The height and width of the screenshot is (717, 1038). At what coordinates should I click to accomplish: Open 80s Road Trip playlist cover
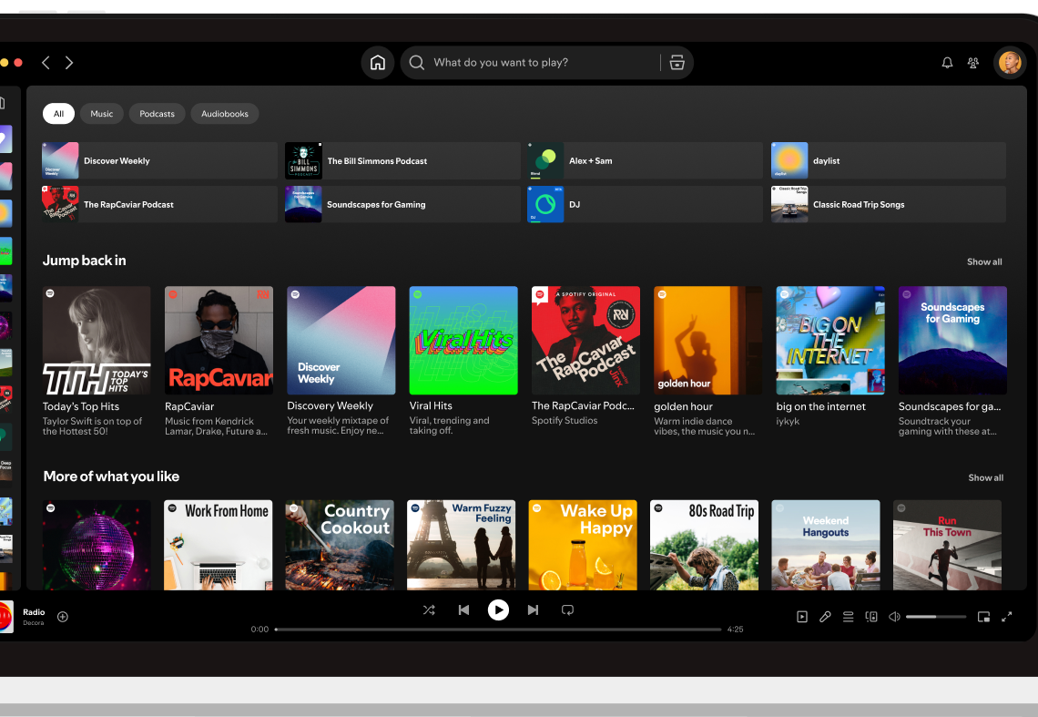point(705,545)
